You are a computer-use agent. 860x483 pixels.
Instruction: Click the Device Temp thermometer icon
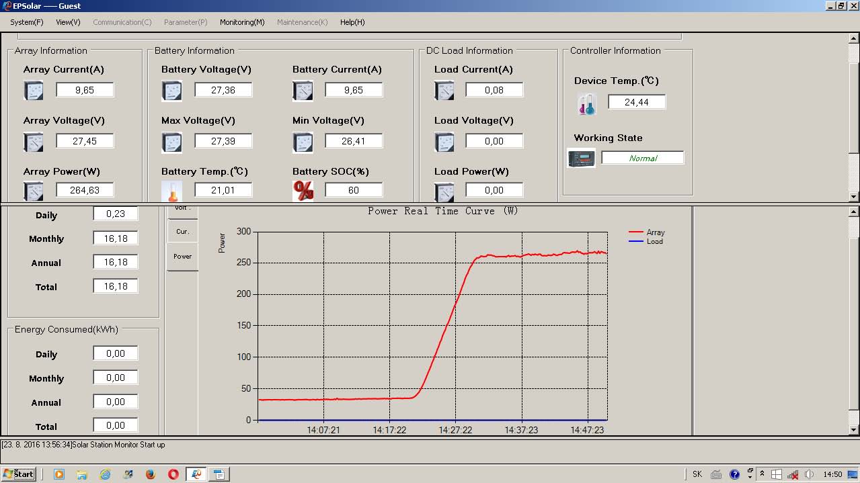tap(586, 103)
